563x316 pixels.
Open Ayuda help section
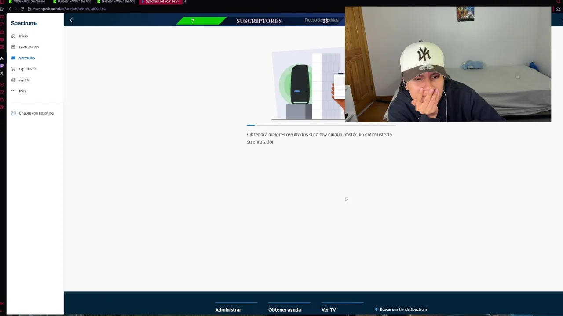[x=21, y=80]
